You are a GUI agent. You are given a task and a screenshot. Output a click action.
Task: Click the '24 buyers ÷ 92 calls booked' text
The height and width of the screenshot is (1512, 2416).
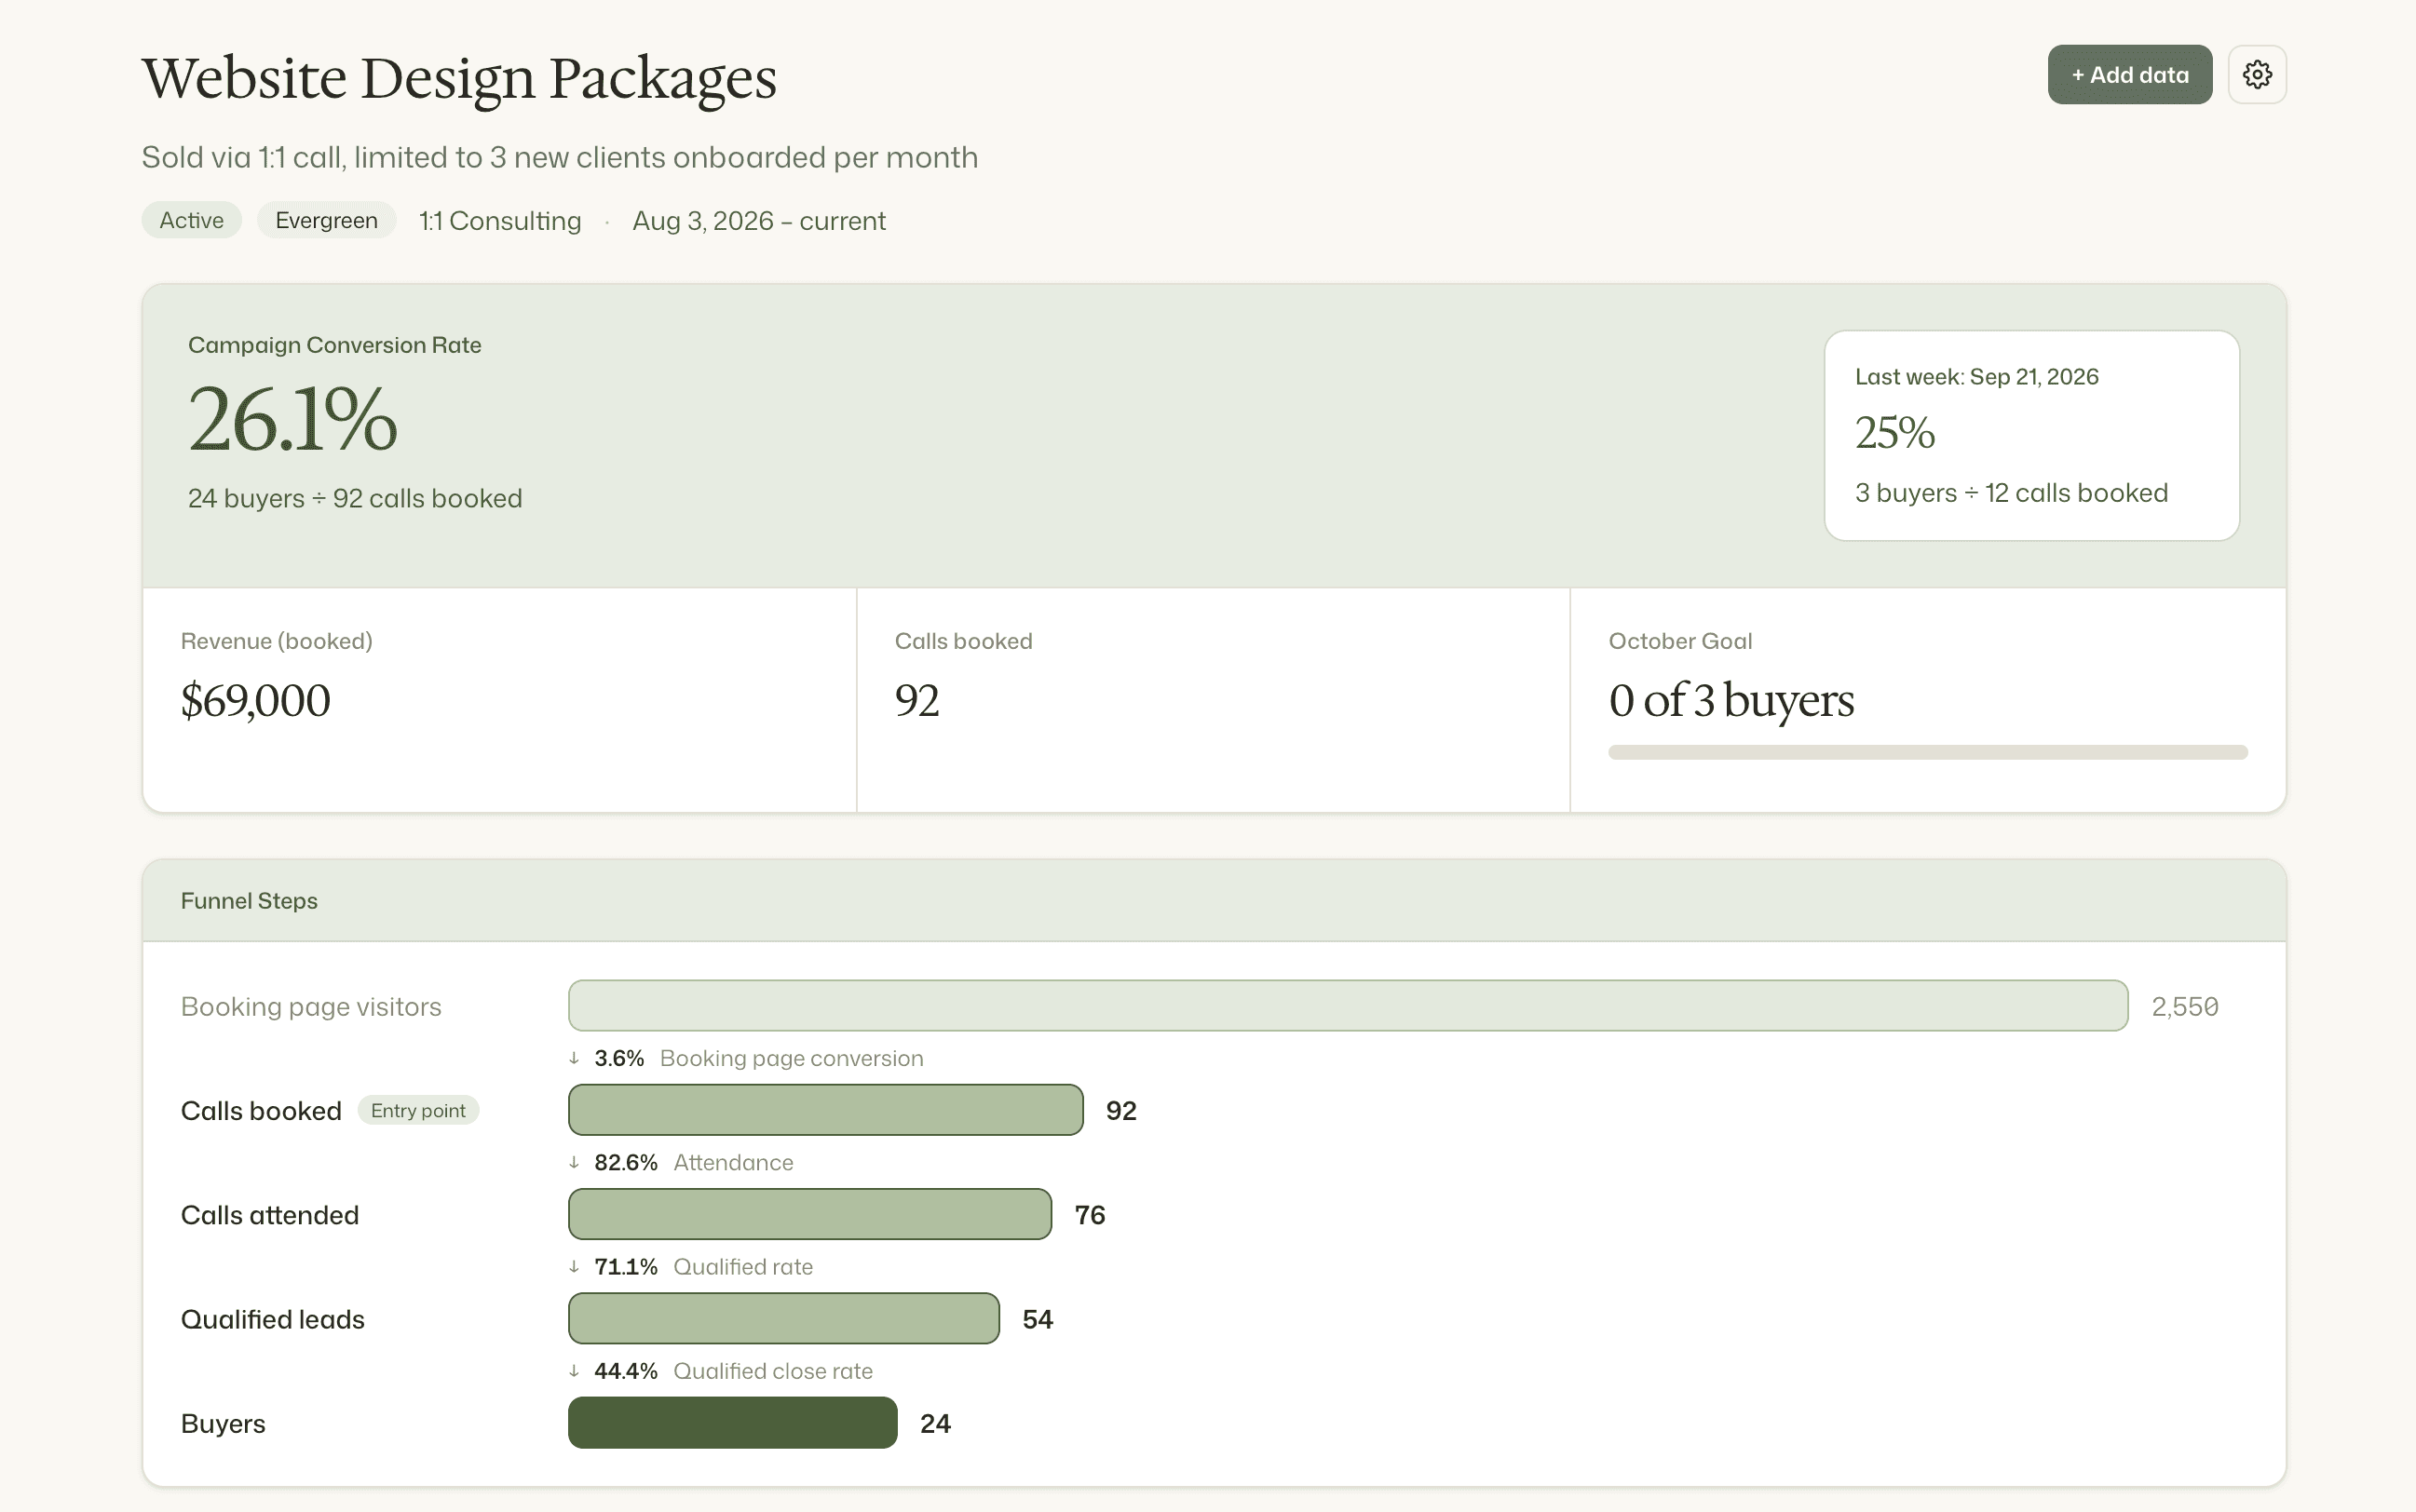point(355,498)
